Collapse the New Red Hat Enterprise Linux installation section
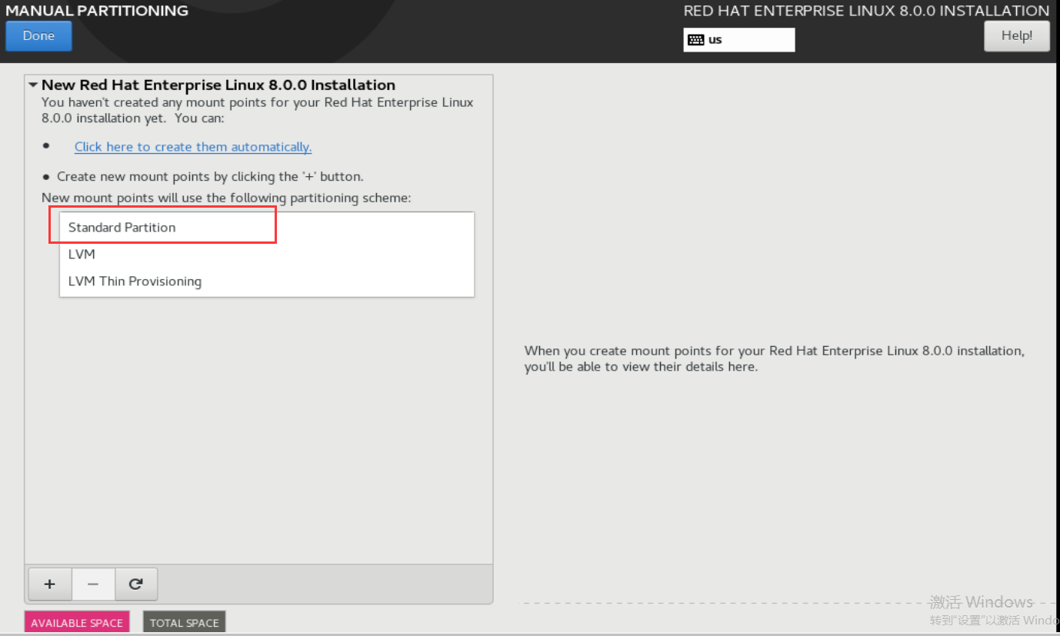The height and width of the screenshot is (636, 1060). [33, 85]
